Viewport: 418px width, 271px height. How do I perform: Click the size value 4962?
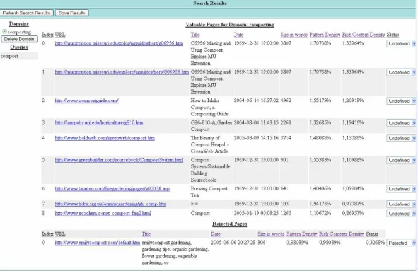pyautogui.click(x=286, y=100)
